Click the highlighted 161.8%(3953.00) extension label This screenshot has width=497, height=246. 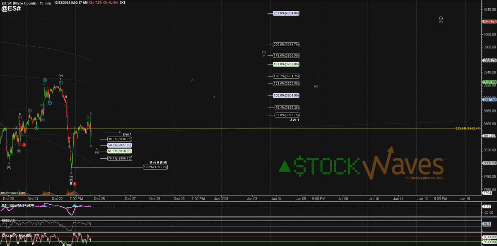286,64
